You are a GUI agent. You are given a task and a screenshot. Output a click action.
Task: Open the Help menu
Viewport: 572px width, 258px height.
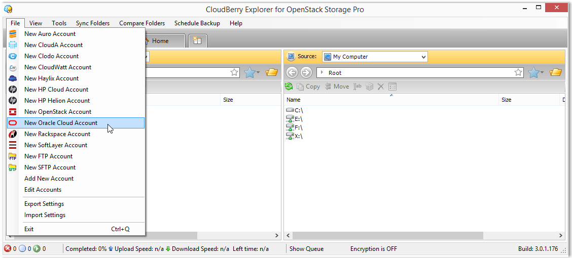(x=236, y=23)
